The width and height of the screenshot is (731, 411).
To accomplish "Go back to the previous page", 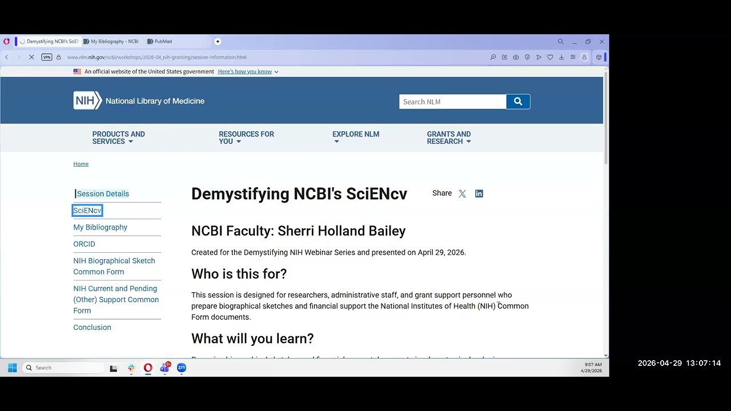I will click(x=6, y=57).
